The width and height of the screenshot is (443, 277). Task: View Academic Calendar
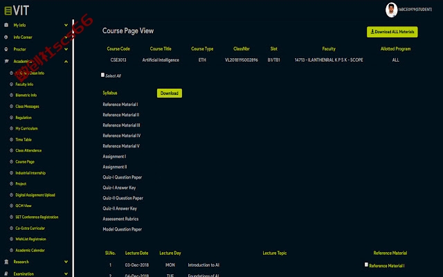(x=30, y=250)
